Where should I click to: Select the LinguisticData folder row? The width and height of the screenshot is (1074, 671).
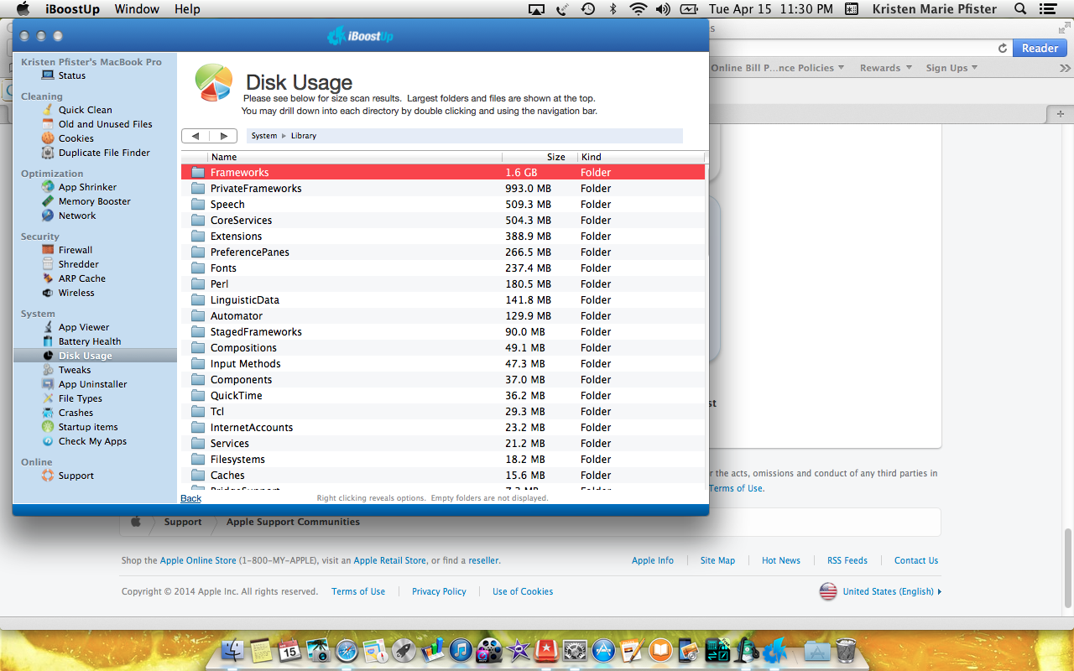pos(443,300)
